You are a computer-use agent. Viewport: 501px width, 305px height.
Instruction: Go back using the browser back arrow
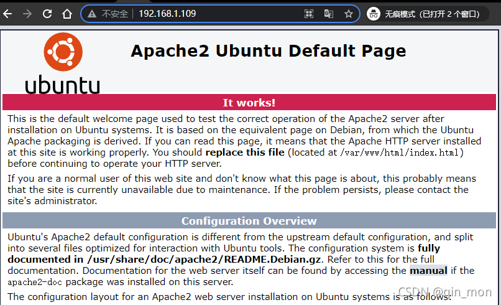[7, 14]
